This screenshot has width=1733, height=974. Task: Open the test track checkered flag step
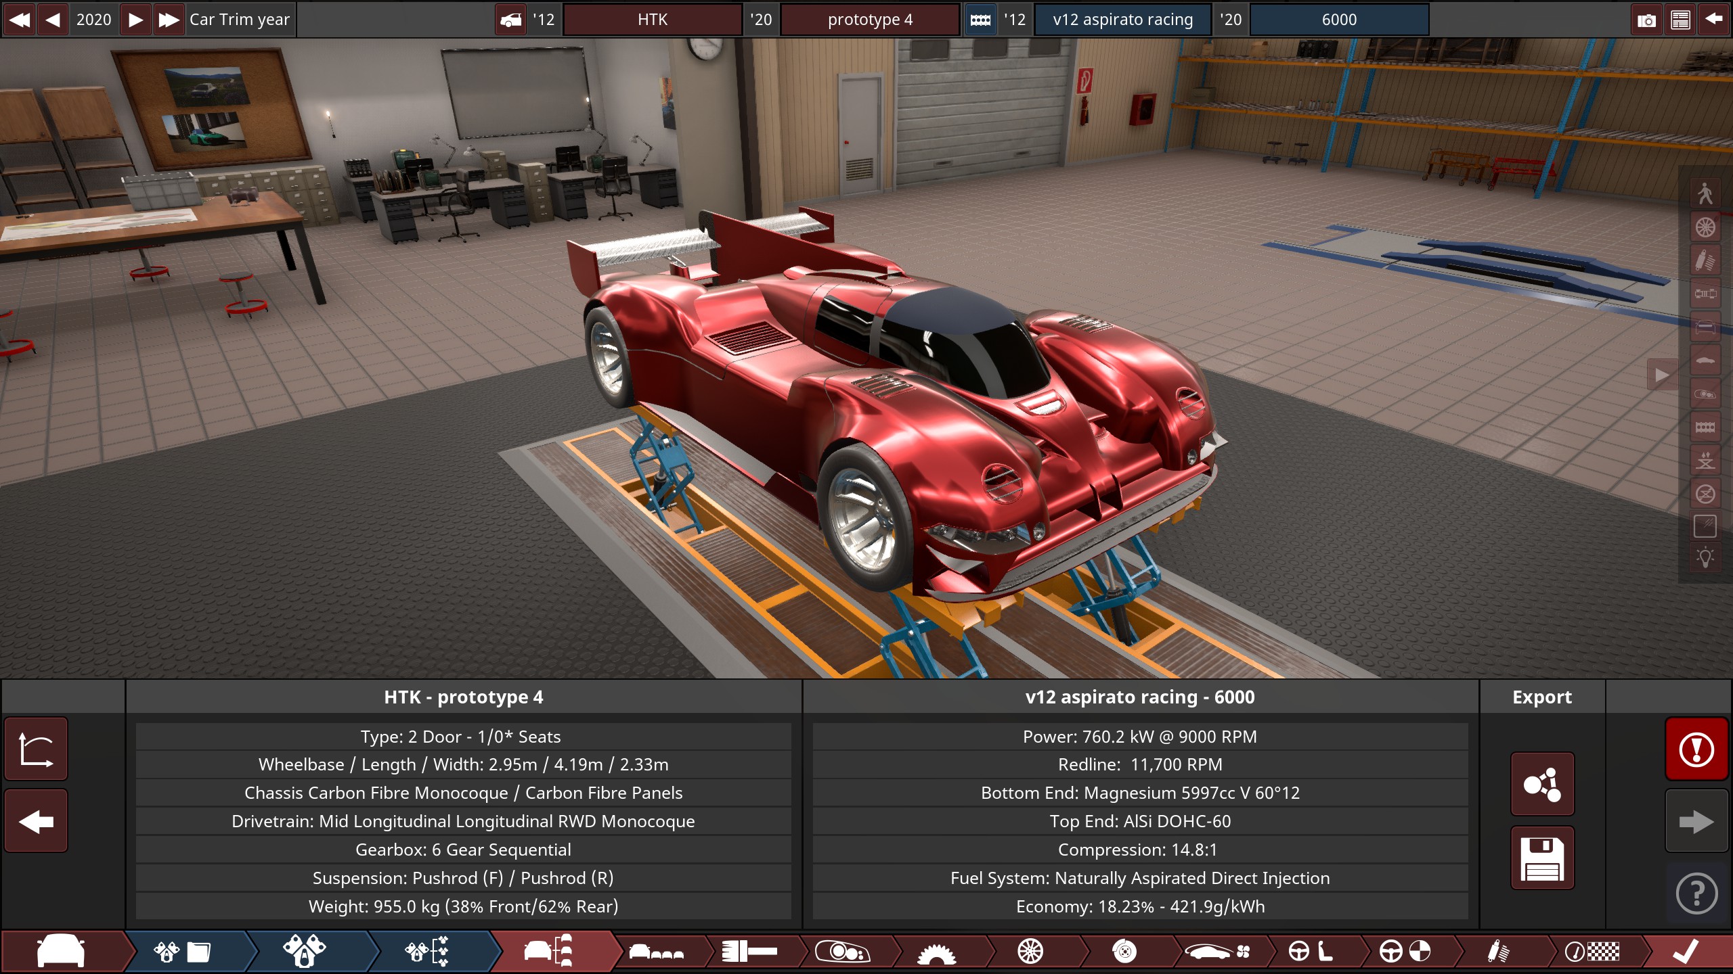(1592, 952)
